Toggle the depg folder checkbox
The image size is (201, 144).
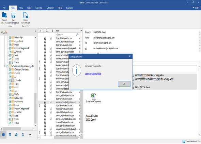10,84
